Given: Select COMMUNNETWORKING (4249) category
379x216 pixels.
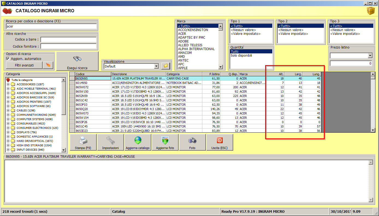Looking at the screenshot, I should coord(36,115).
